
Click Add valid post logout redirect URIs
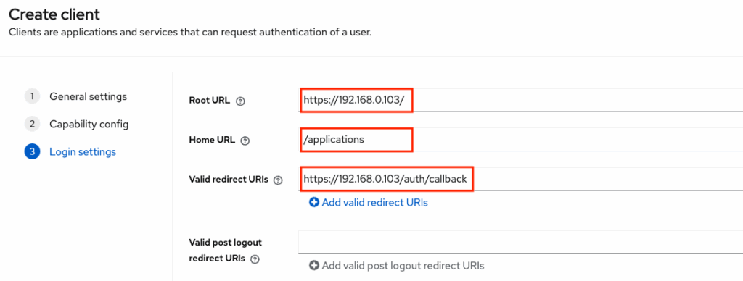coord(403,265)
